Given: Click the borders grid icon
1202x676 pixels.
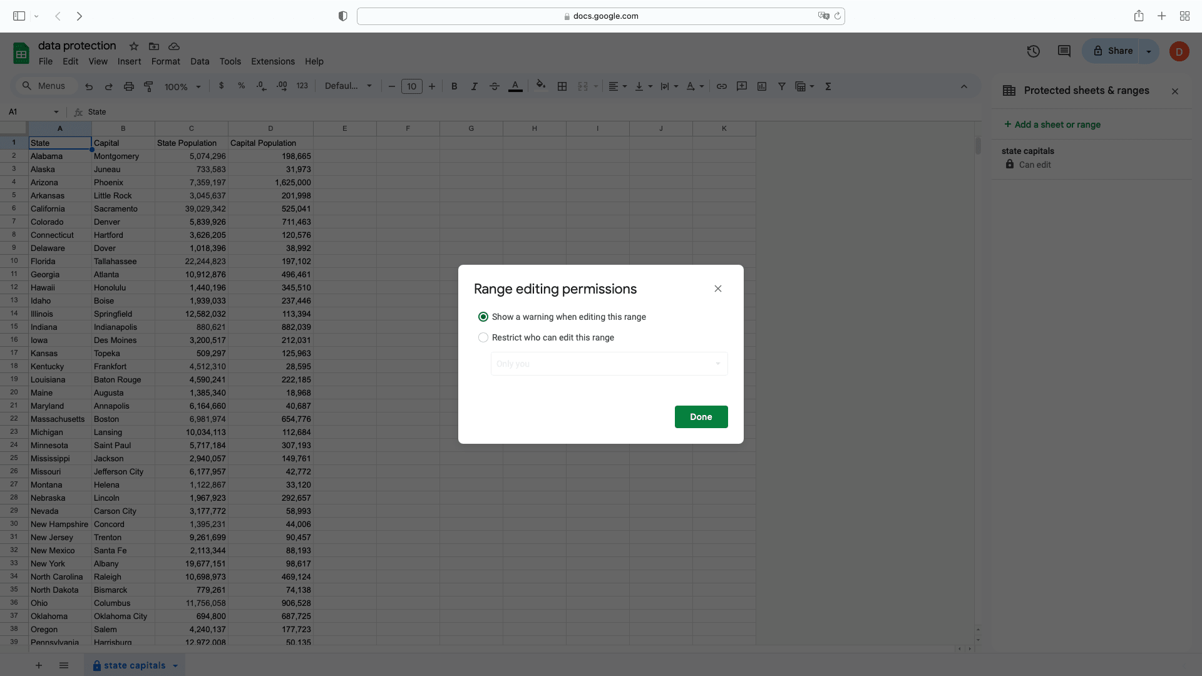Looking at the screenshot, I should pos(562,86).
